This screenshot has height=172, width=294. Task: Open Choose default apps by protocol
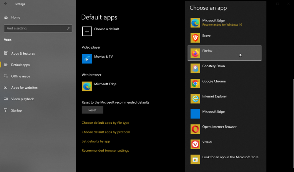click(x=106, y=132)
